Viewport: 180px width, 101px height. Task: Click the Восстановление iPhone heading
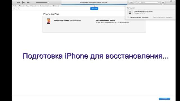[x=105, y=20]
